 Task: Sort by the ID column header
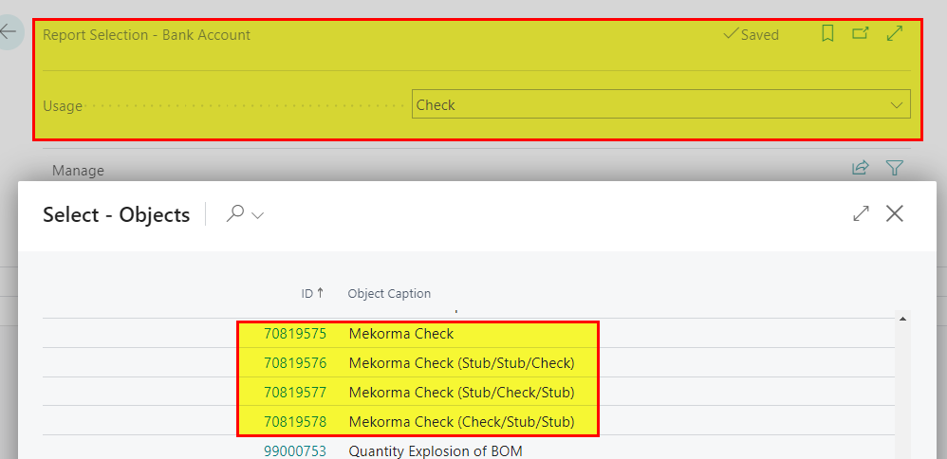coord(312,294)
